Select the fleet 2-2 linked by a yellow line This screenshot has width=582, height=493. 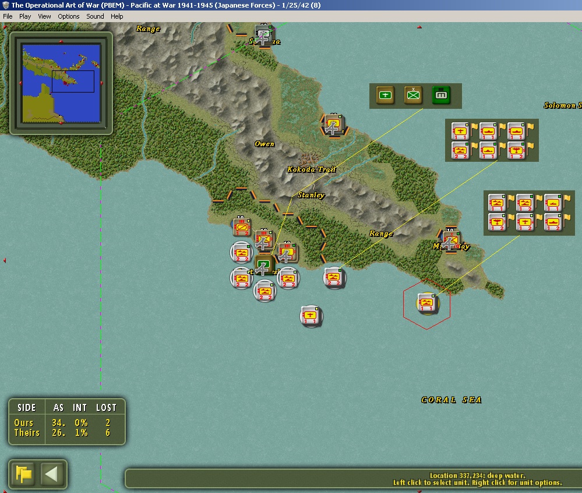click(x=334, y=278)
